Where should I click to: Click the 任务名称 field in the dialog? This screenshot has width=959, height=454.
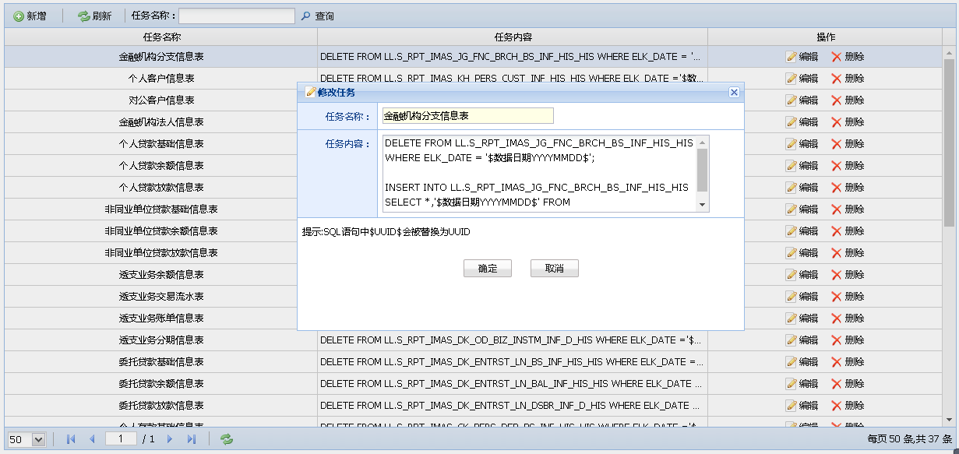[467, 116]
